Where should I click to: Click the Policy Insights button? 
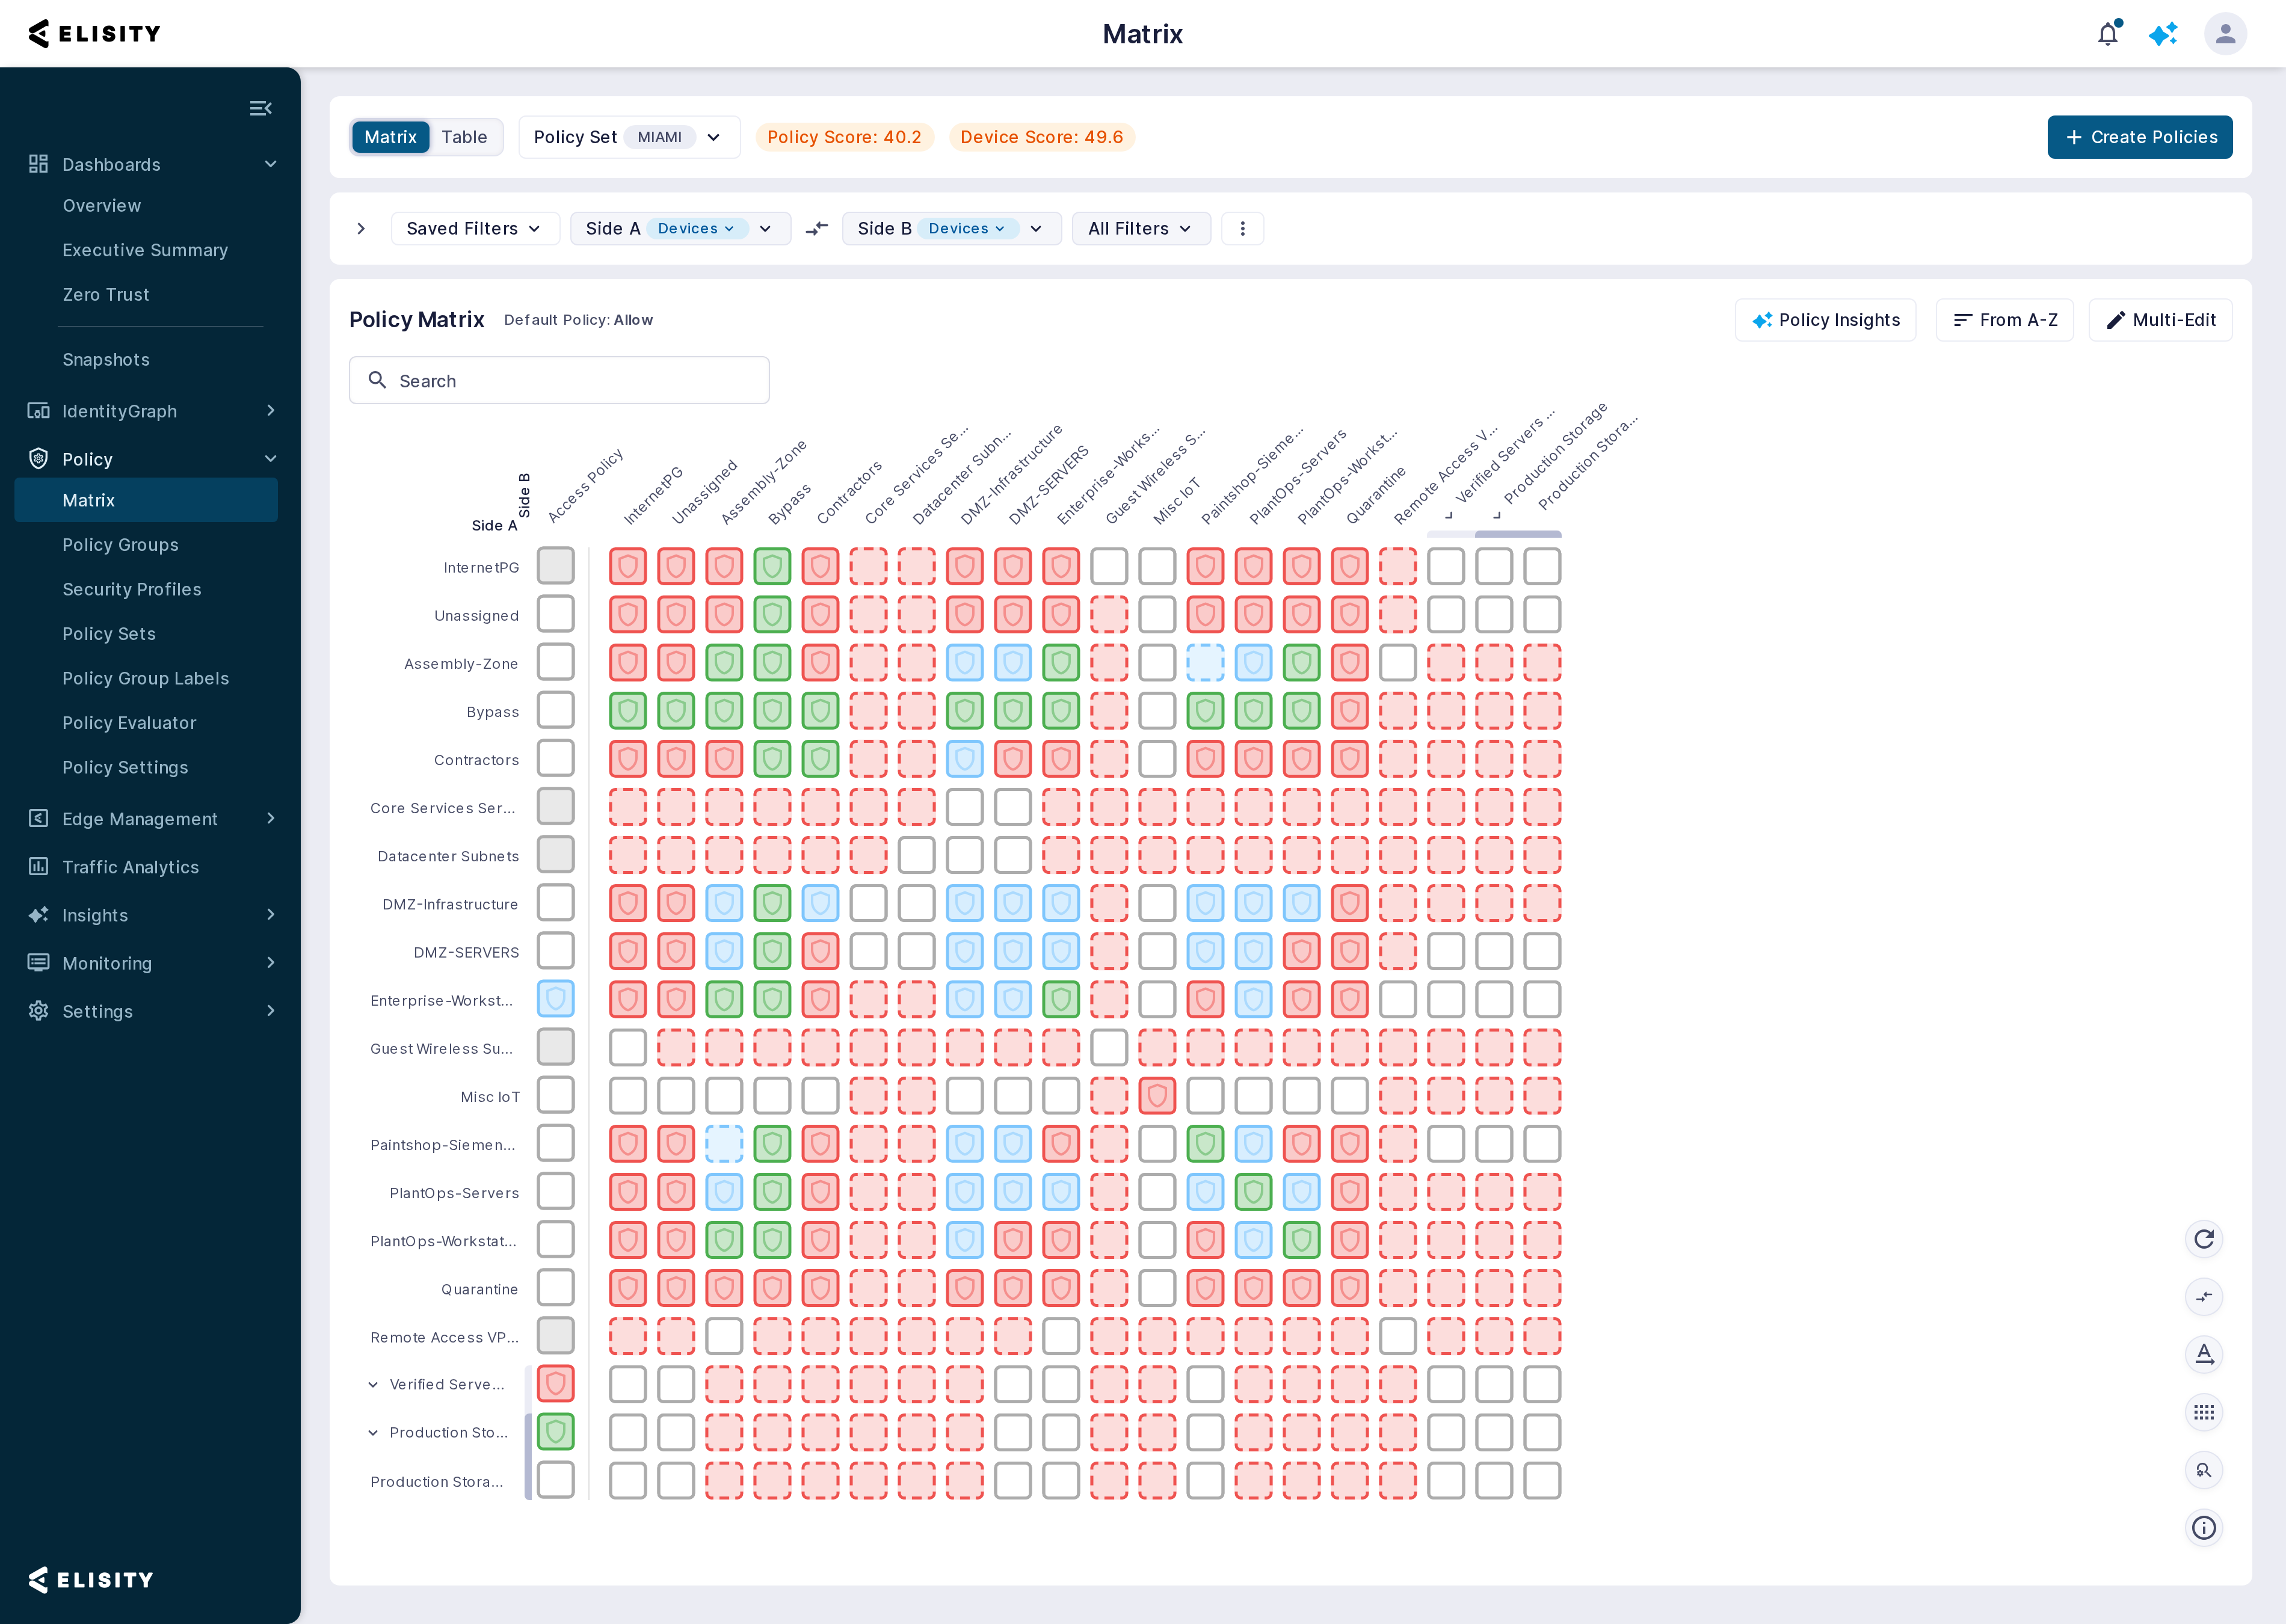tap(1825, 320)
